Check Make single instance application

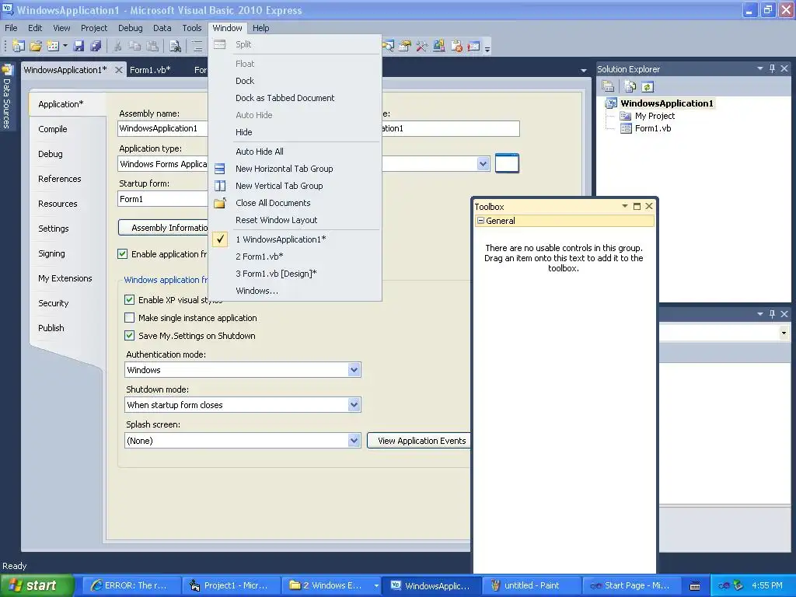(x=130, y=318)
